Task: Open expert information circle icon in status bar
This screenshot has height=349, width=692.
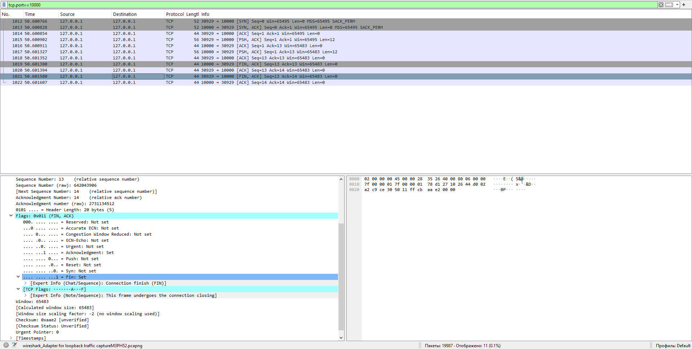Action: pos(6,345)
